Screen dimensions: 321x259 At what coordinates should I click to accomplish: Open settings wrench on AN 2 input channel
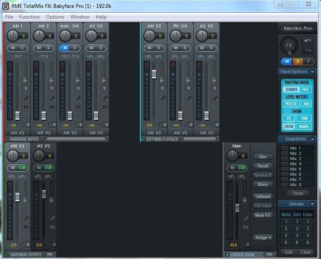[x=52, y=99]
